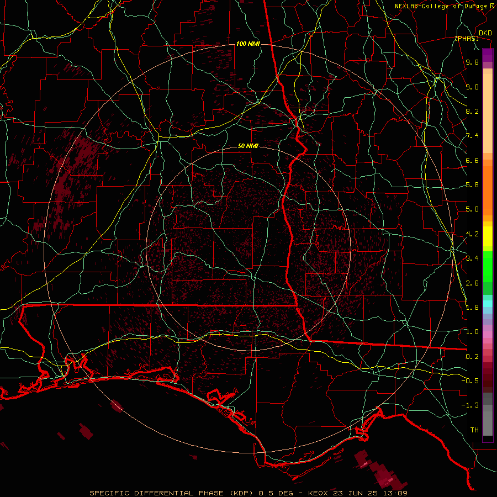This screenshot has width=497, height=497.
Task: Click the 1.0 legend value
Action: 472,332
